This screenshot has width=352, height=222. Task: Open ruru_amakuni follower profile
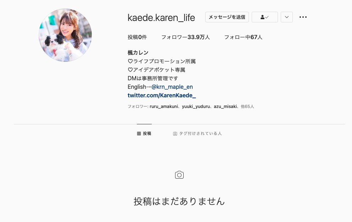pos(164,107)
